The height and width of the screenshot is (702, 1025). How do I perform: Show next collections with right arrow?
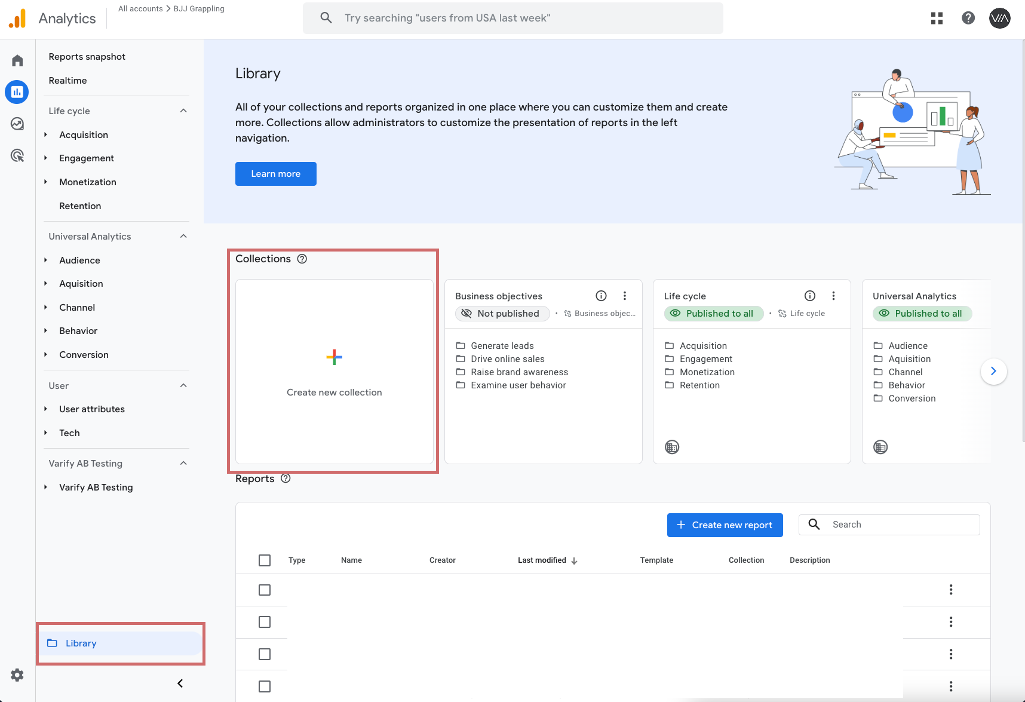[x=994, y=371]
